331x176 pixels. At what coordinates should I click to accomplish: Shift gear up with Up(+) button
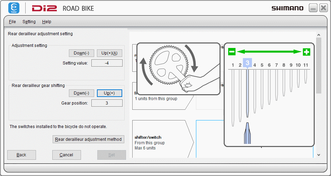click(109, 93)
